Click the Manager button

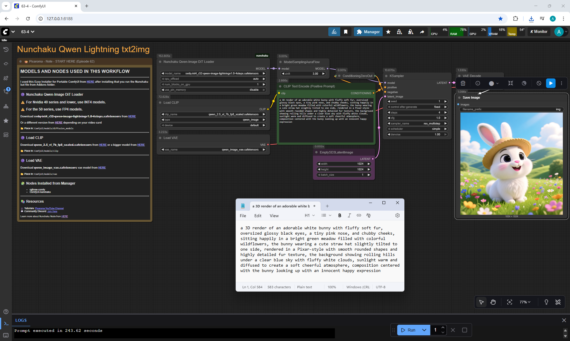(x=368, y=32)
